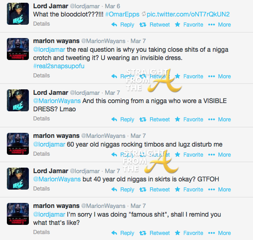Reply to the famous shit tweet
The image size is (253, 240).
click(x=123, y=233)
